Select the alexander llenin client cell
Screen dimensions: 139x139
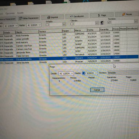click(x=27, y=52)
